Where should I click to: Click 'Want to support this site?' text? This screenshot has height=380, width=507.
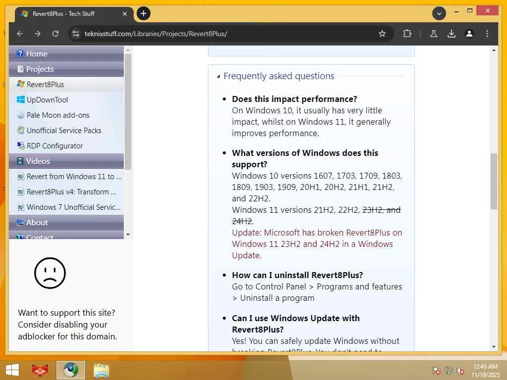pyautogui.click(x=67, y=313)
